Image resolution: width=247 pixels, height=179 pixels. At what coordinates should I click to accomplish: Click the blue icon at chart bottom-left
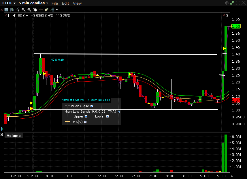click(x=2, y=129)
